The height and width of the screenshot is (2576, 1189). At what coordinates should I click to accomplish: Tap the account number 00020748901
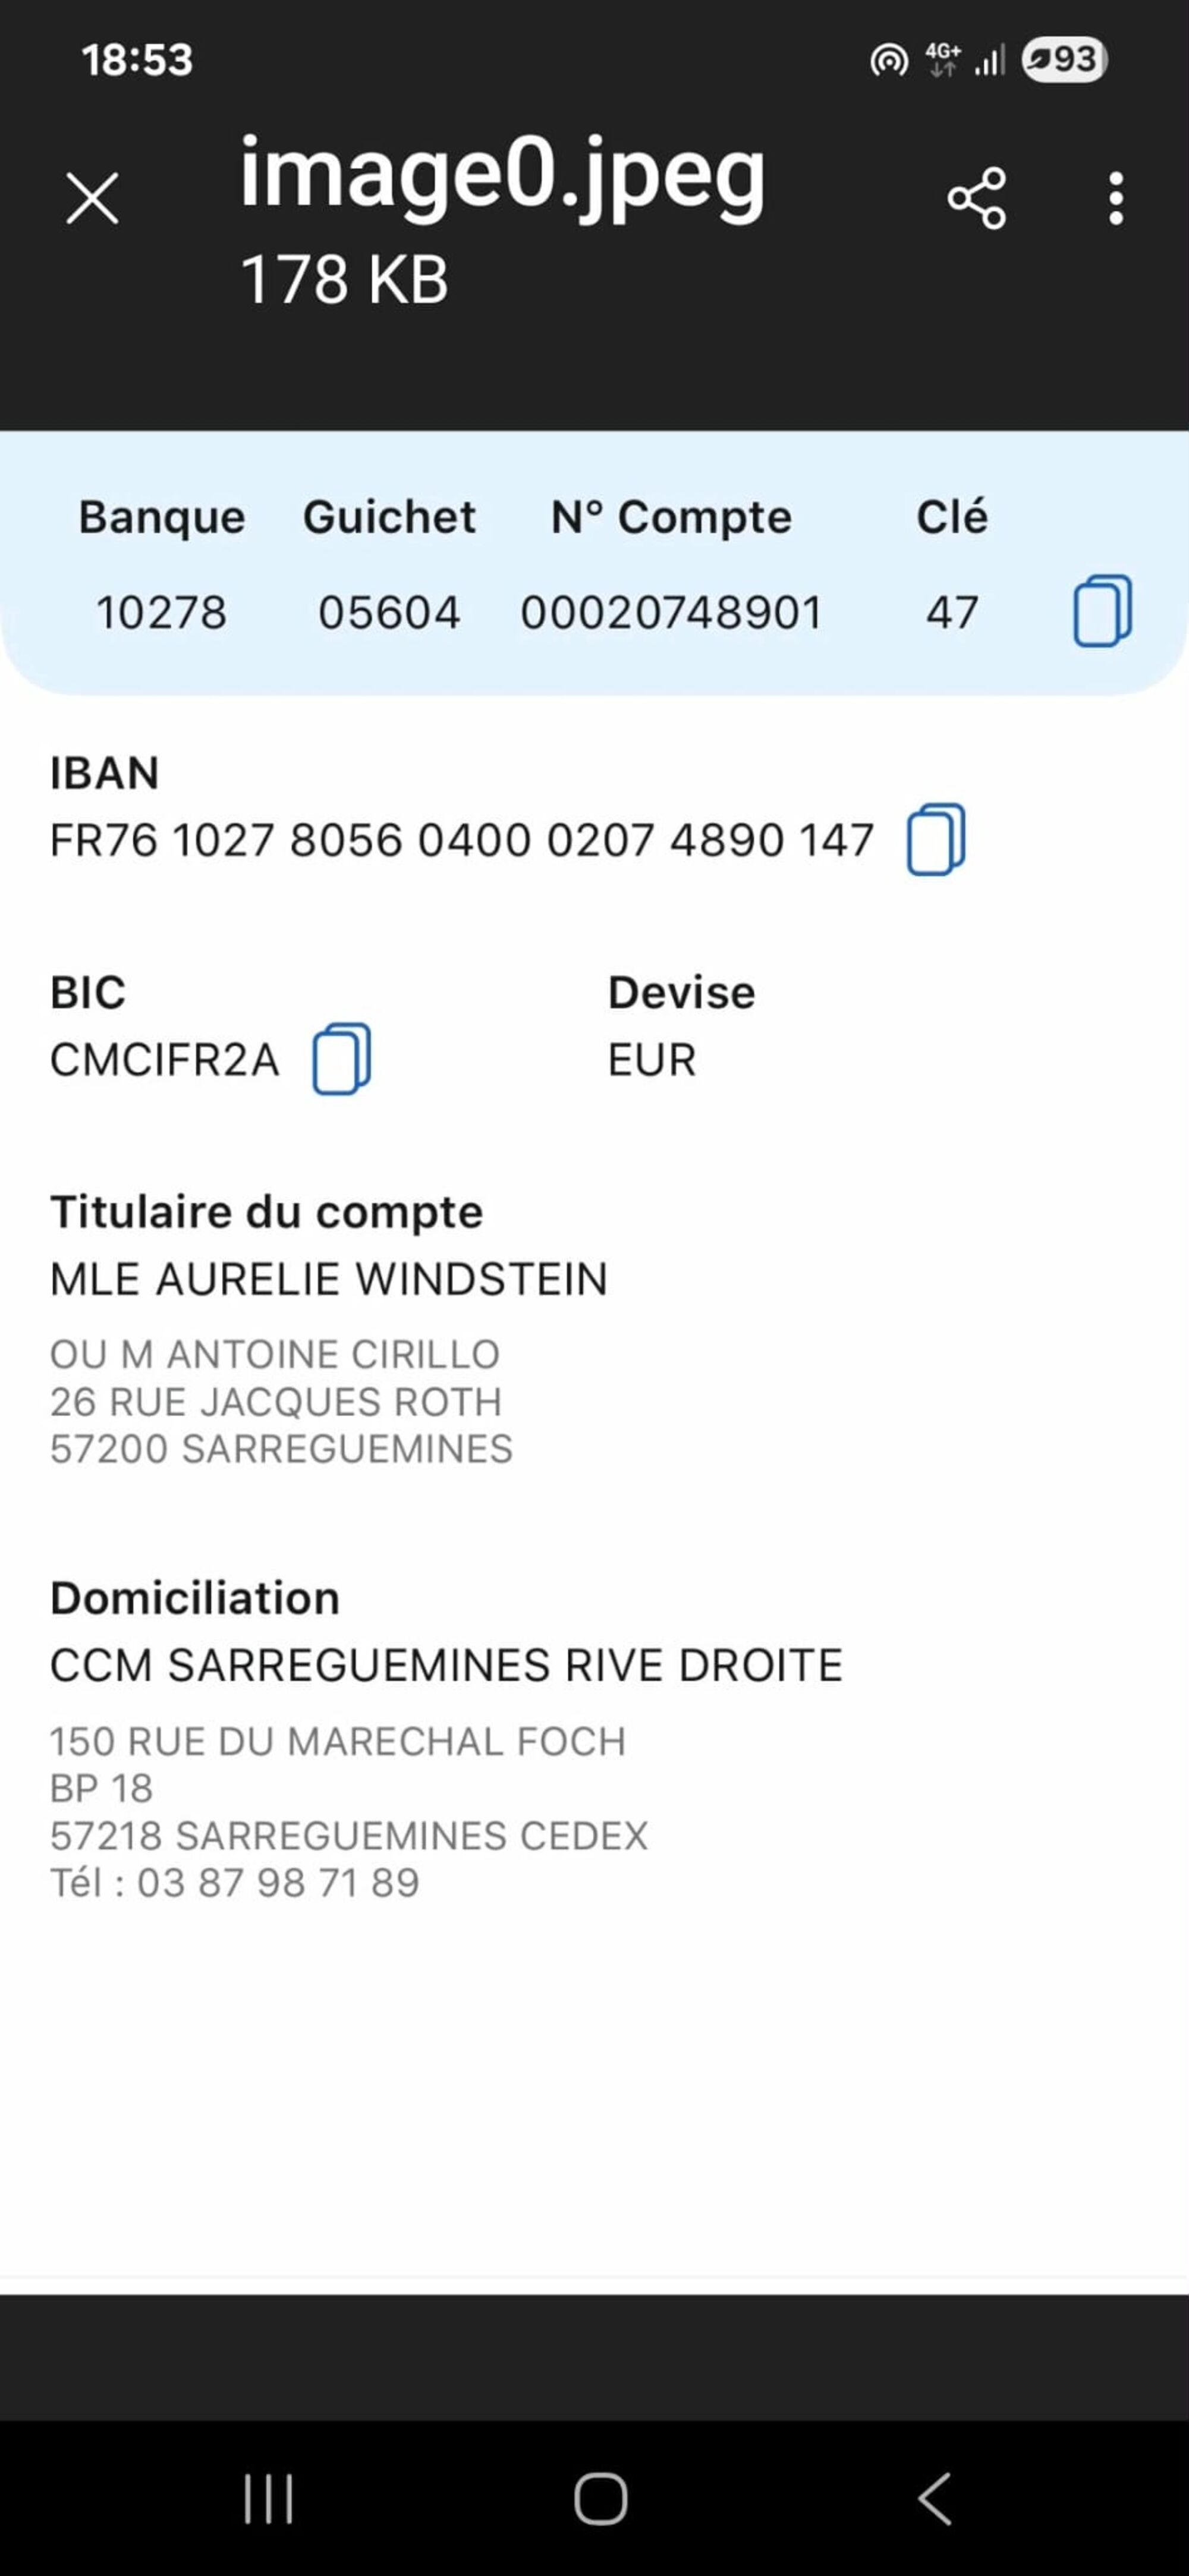click(671, 612)
